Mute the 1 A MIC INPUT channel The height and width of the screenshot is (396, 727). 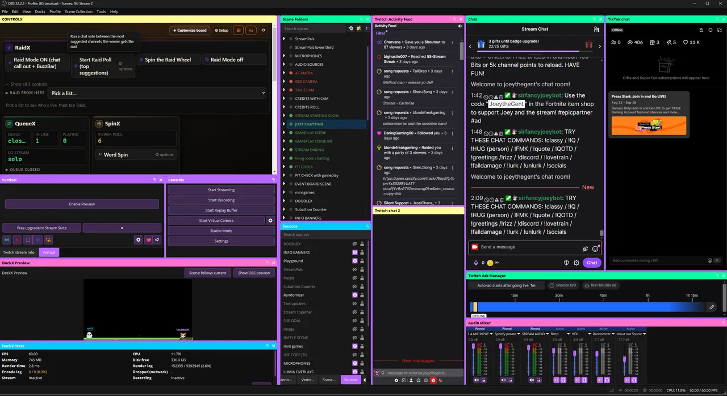476,380
